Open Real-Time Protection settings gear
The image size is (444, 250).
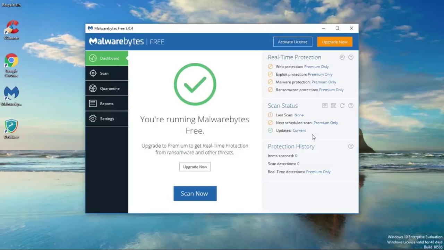pos(342,57)
